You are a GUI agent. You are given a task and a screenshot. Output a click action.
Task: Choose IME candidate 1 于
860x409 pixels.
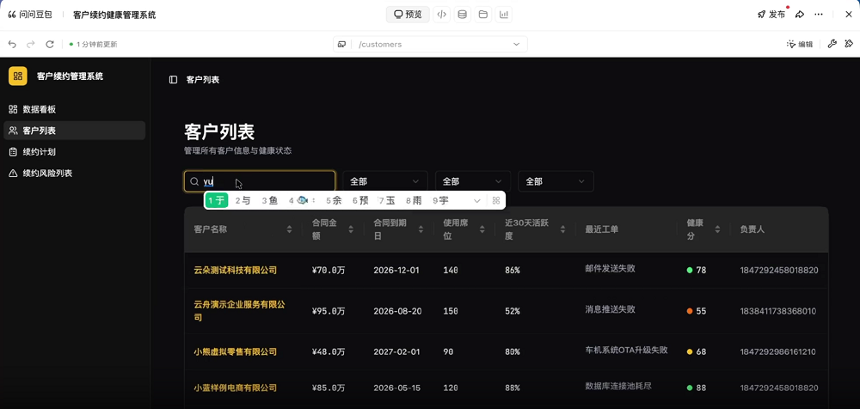(217, 201)
